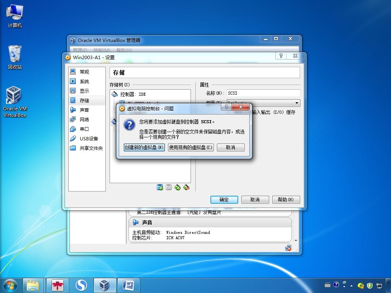The image size is (391, 293).
Task: Click the 声音 section header in VirtualBox manager
Action: coord(210,222)
